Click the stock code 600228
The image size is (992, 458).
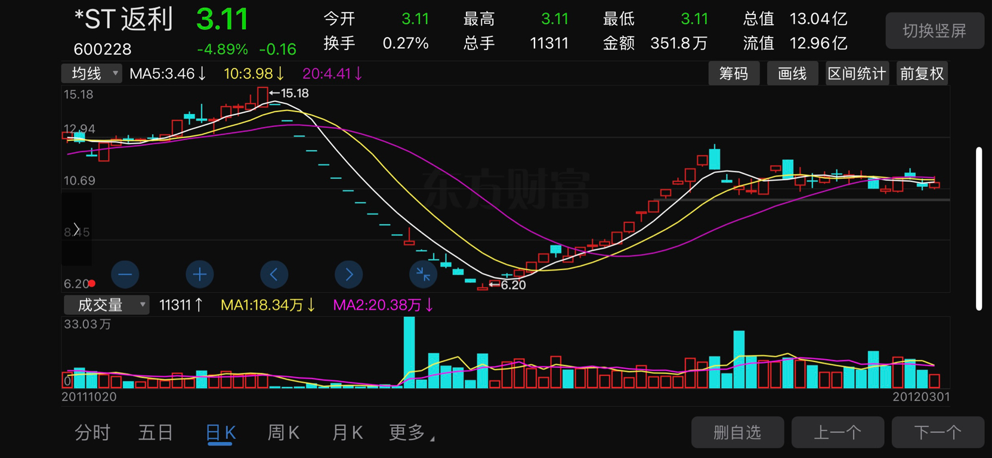tap(103, 49)
